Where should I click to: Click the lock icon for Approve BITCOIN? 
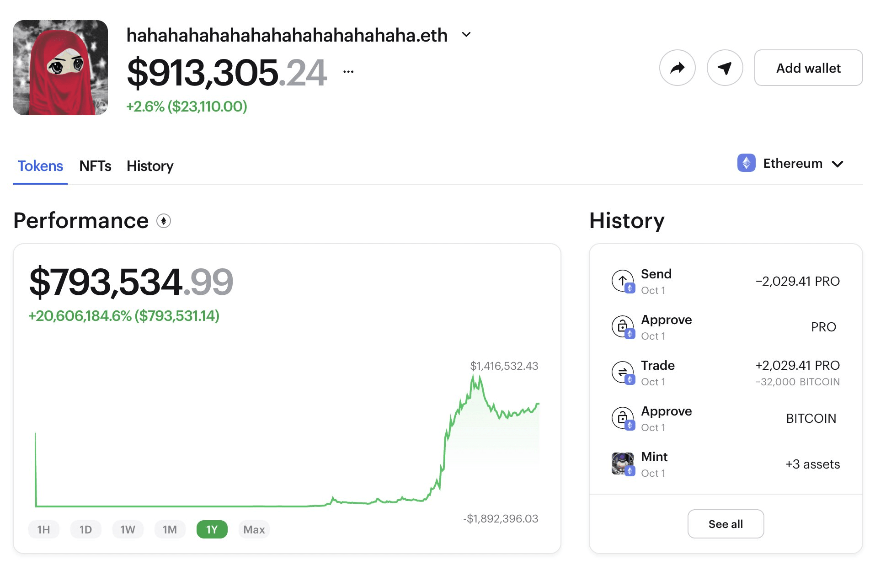click(623, 418)
